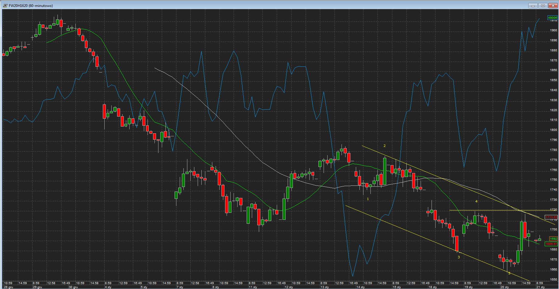Select the yellow wave label 1
The width and height of the screenshot is (559, 289).
368,199
